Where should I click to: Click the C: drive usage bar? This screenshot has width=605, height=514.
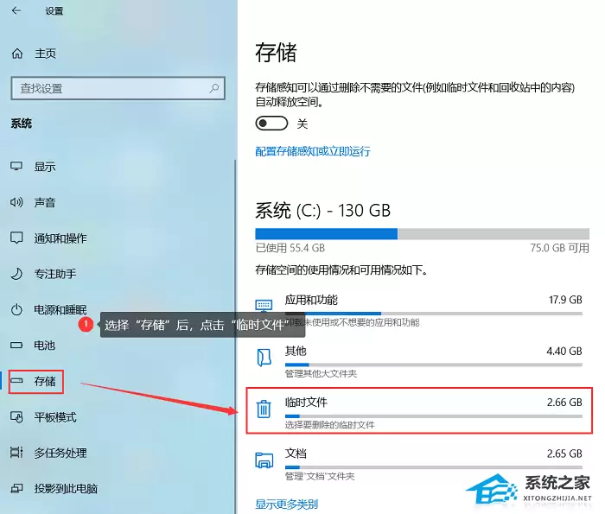coord(422,233)
